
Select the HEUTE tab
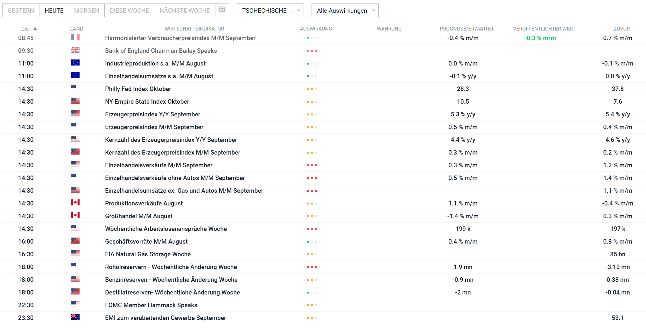coord(54,10)
